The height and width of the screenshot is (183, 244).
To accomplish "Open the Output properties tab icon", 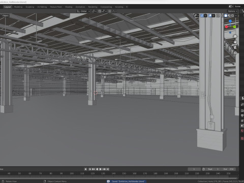I will [x=242, y=115].
